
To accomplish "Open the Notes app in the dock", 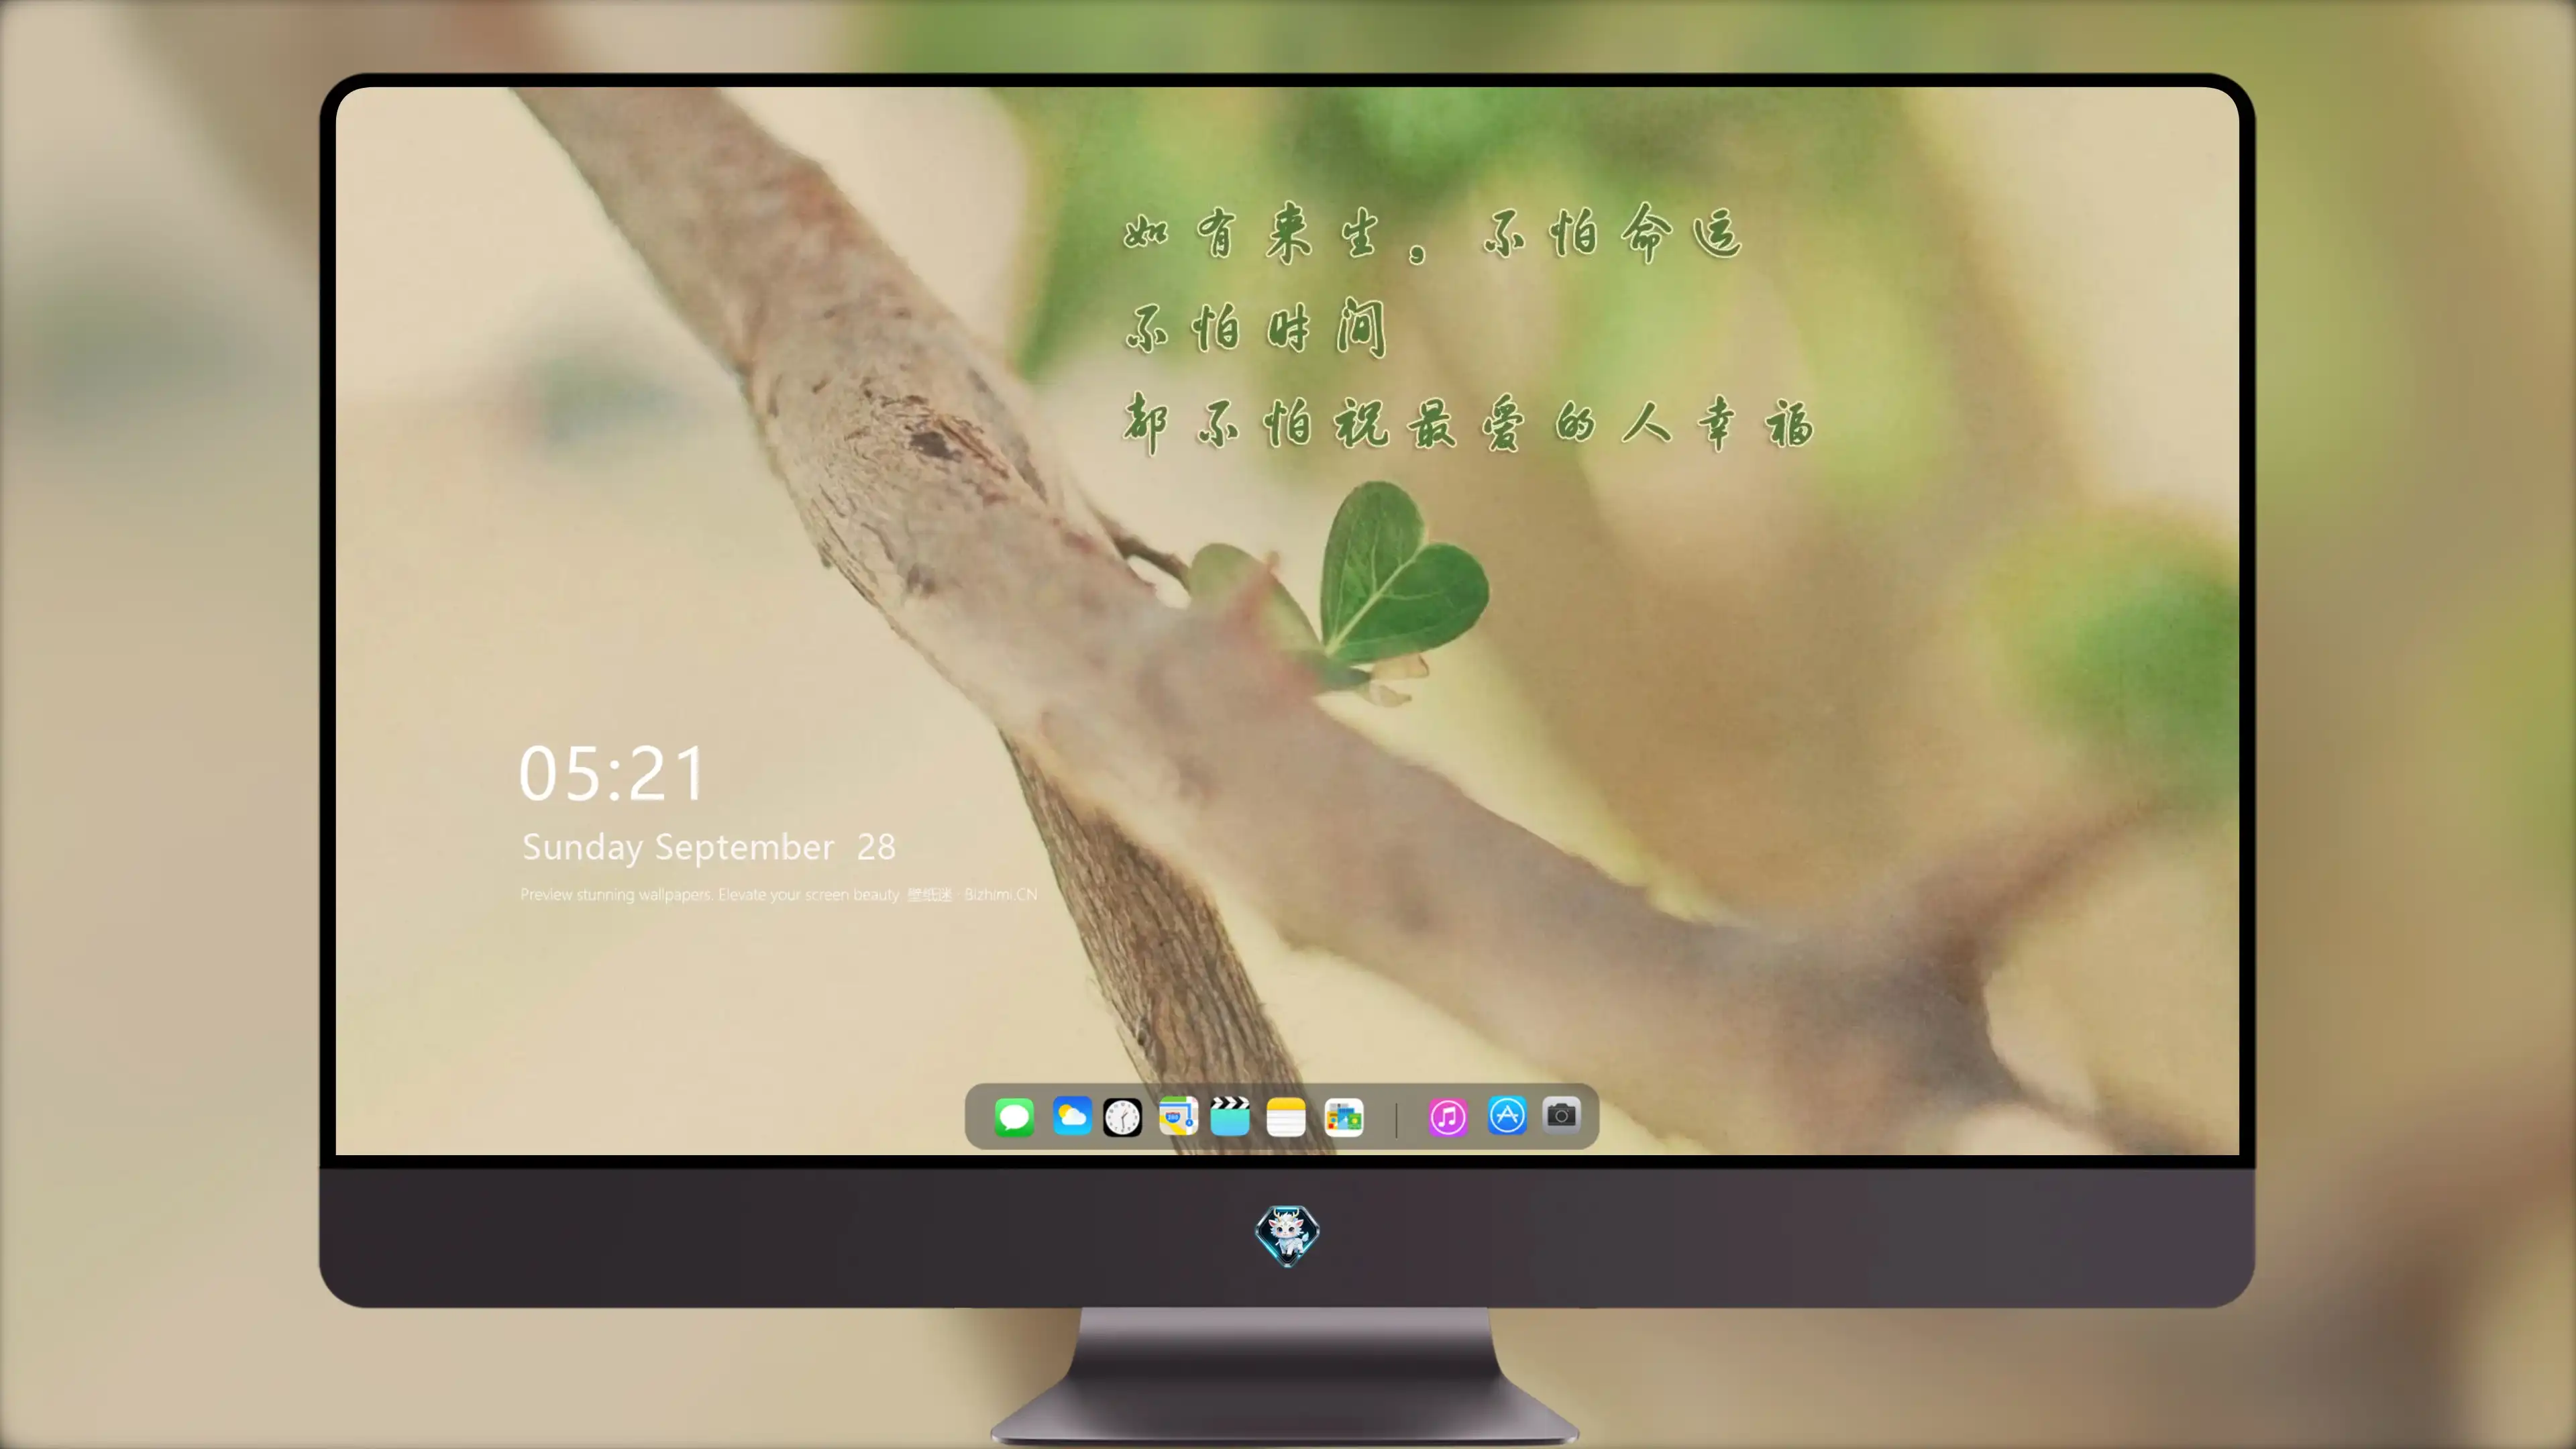I will (1286, 1117).
